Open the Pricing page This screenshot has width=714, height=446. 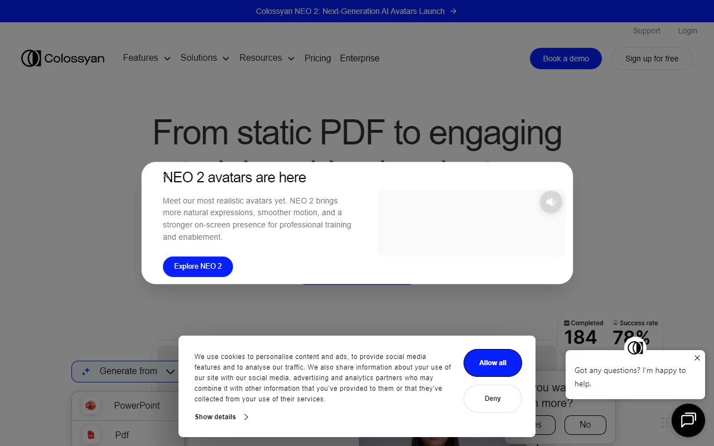(x=317, y=58)
